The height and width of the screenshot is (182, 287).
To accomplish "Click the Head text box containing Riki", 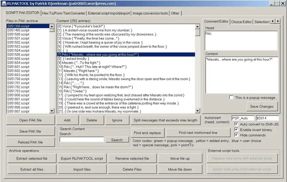I will (241, 41).
